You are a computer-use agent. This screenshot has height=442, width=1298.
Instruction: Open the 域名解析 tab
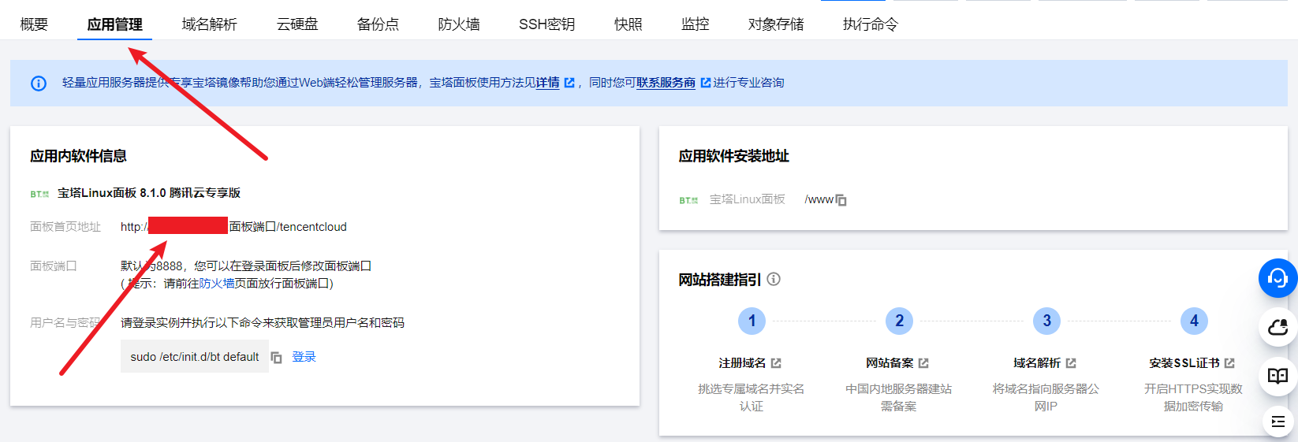pyautogui.click(x=209, y=24)
